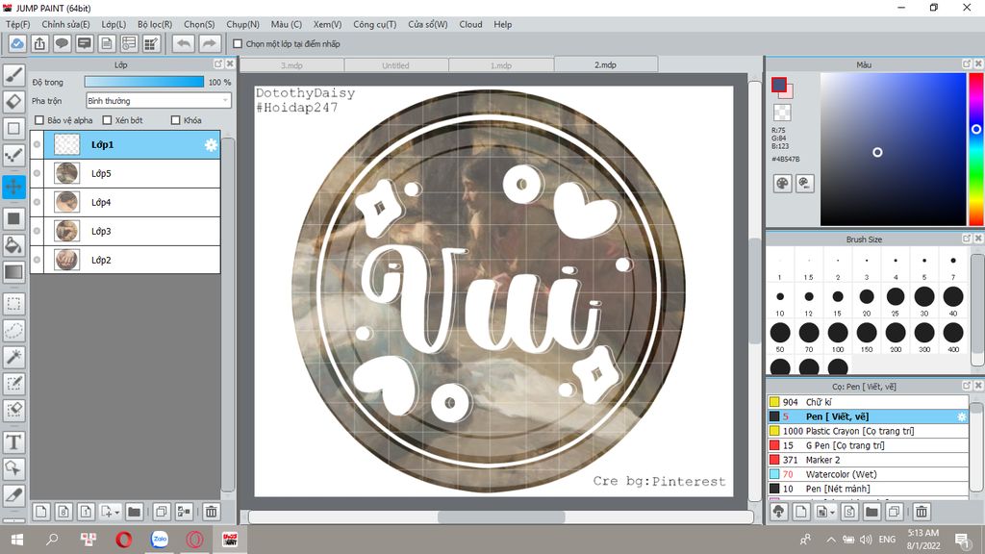Expand the add-layer dropdown arrow

pyautogui.click(x=116, y=513)
